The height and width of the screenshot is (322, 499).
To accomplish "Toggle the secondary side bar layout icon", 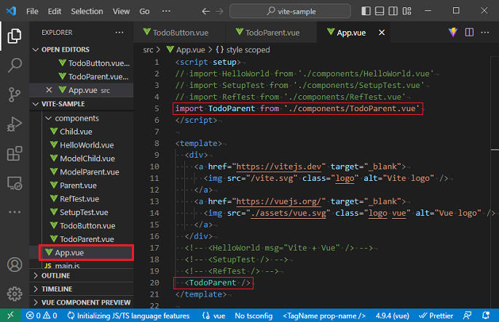I will [393, 11].
